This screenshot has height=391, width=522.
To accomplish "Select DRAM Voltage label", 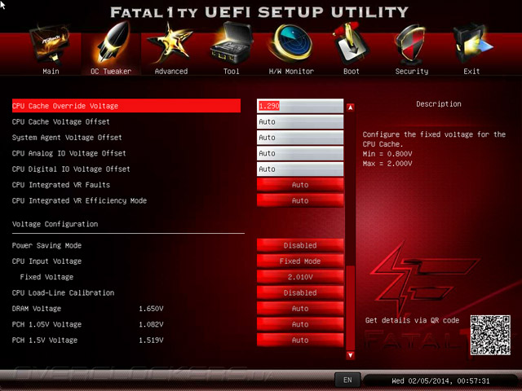I will tap(37, 309).
